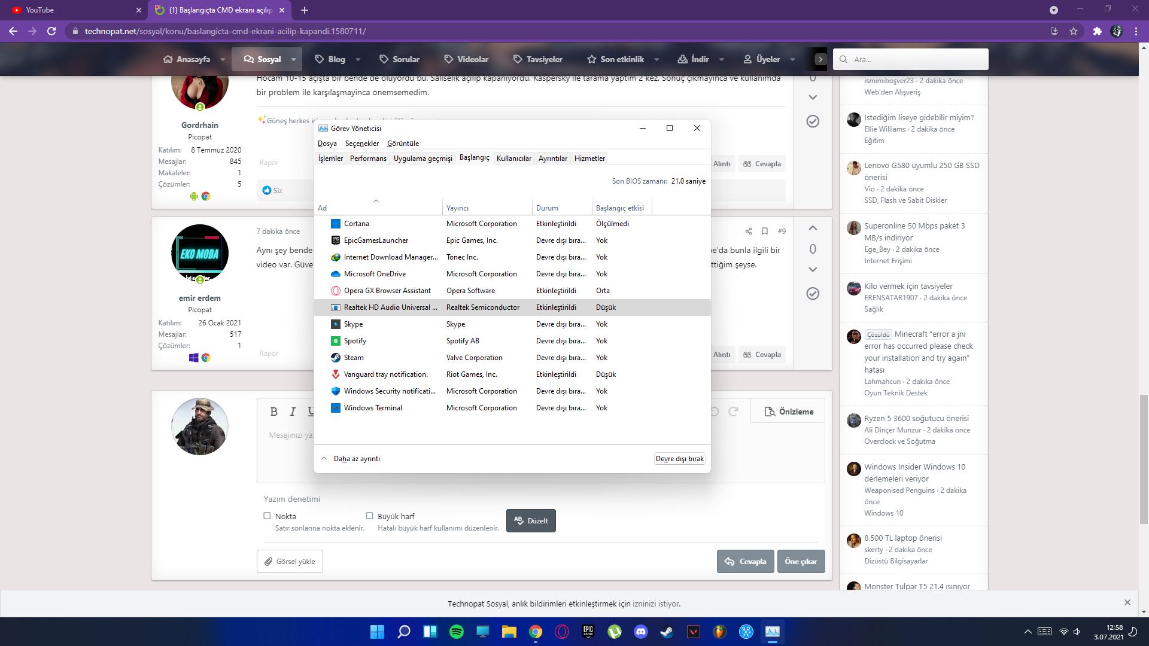Image resolution: width=1149 pixels, height=646 pixels.
Task: Open Spotify from the taskbar
Action: (x=457, y=632)
